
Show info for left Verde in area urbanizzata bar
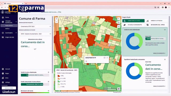(x=48, y=72)
